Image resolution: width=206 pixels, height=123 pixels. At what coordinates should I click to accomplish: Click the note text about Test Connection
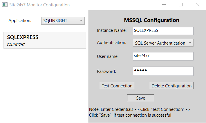click(140, 112)
